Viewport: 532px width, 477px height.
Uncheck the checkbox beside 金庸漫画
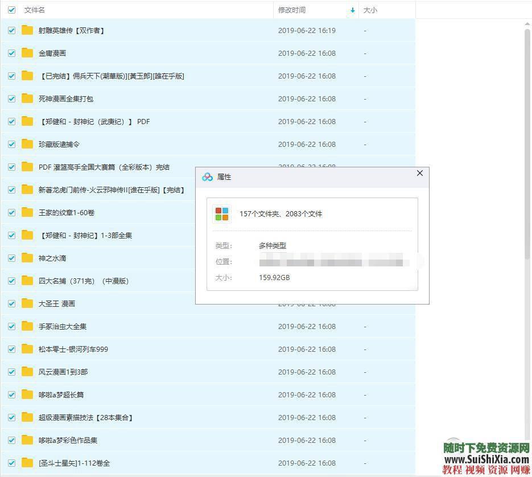[x=11, y=53]
